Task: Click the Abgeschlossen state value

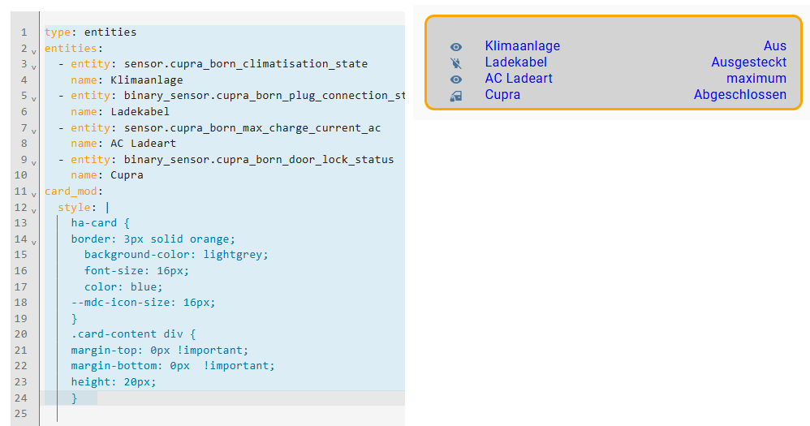Action: click(x=739, y=95)
